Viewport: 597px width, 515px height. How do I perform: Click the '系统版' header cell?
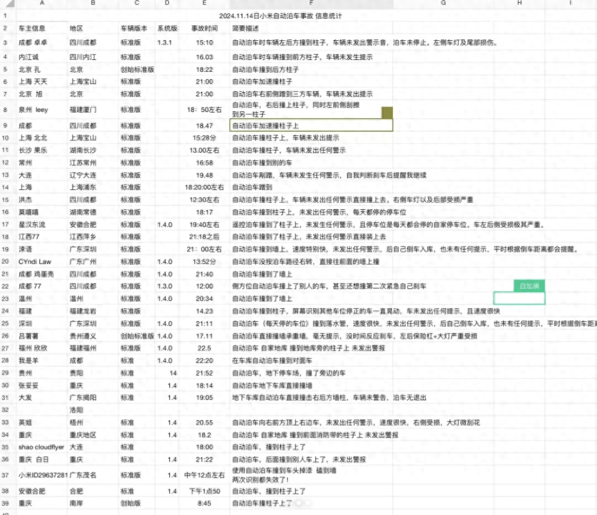(x=167, y=28)
